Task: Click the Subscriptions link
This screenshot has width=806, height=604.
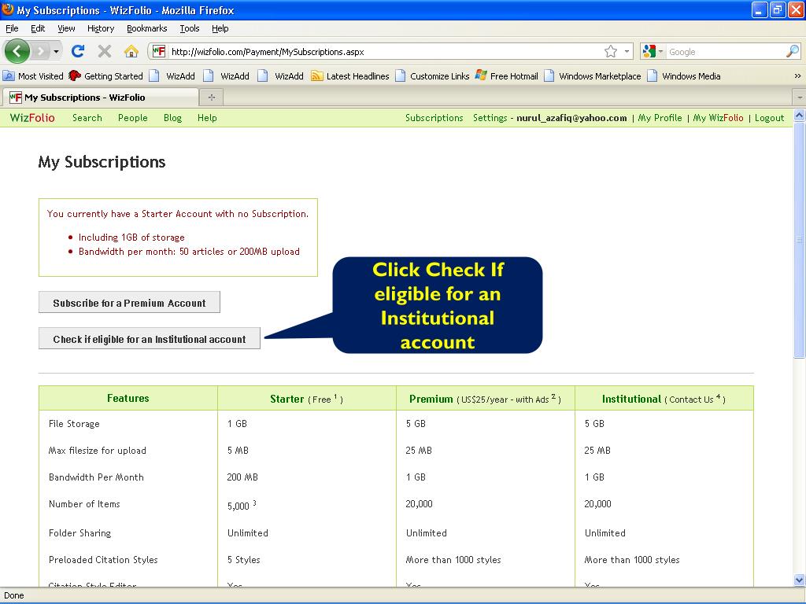Action: click(x=434, y=118)
